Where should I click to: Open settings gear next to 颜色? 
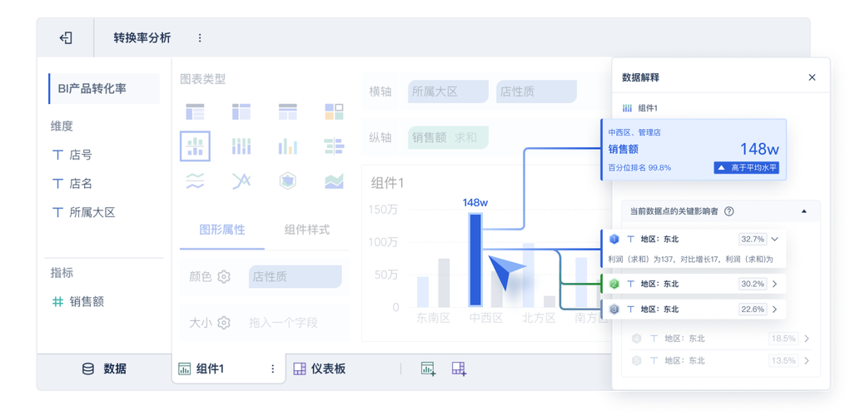click(x=224, y=277)
